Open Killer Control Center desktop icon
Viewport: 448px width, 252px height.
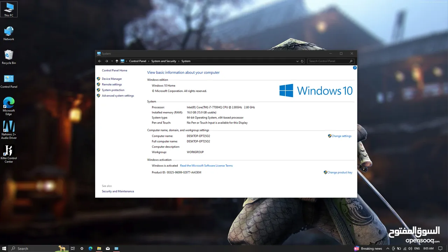click(x=9, y=154)
